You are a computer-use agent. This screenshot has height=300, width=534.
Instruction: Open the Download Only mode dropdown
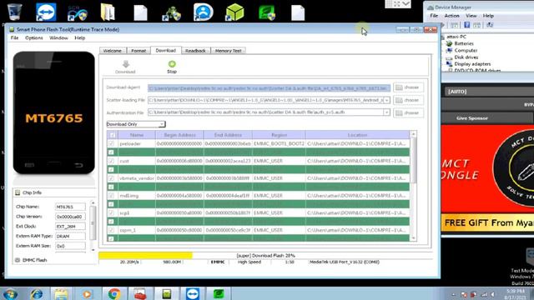pyautogui.click(x=162, y=124)
